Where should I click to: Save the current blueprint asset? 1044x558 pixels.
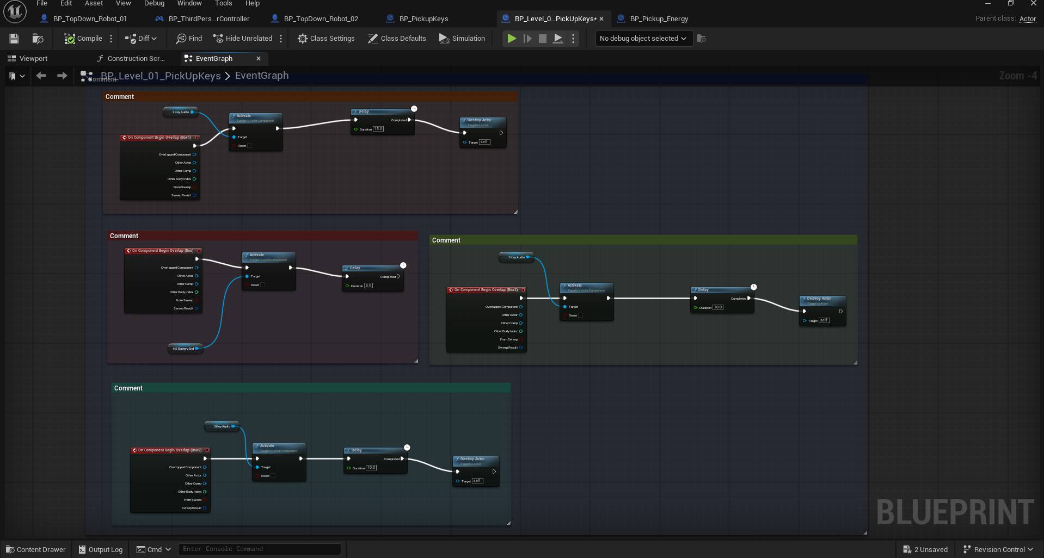[x=14, y=39]
